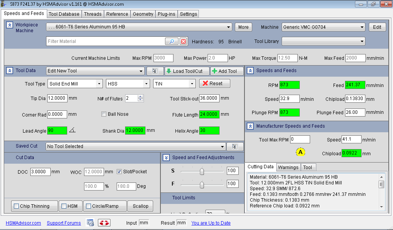Click the red lifebuoy help icon
Viewport: 393px width, 230px height.
point(104,223)
